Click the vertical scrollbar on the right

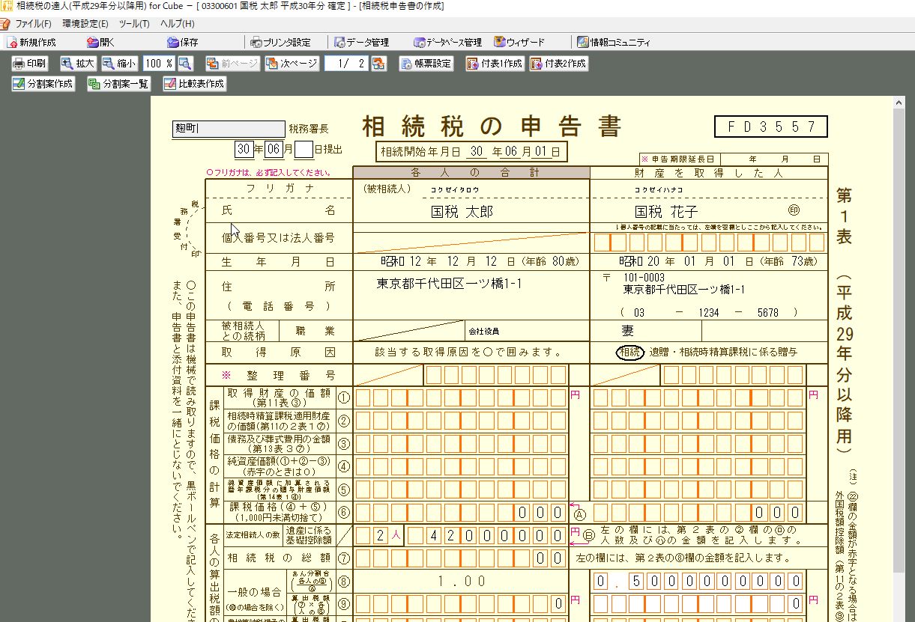coord(900,359)
